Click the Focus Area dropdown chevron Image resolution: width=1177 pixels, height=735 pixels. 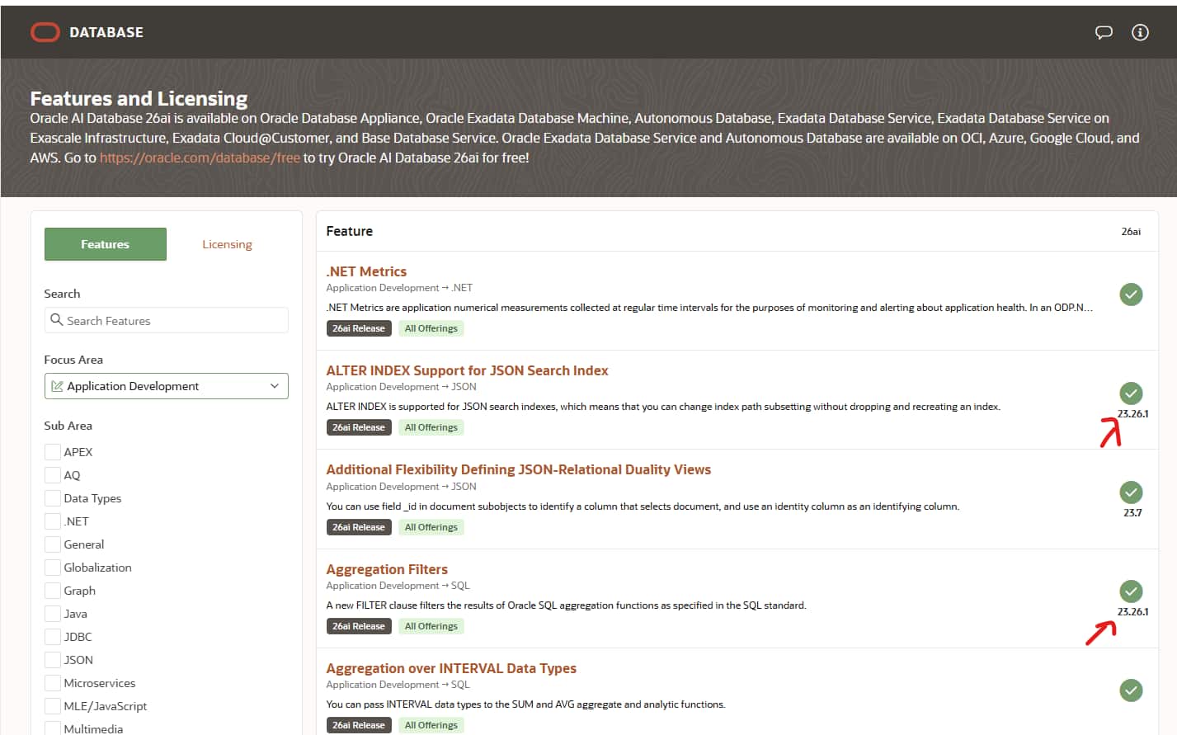(275, 386)
